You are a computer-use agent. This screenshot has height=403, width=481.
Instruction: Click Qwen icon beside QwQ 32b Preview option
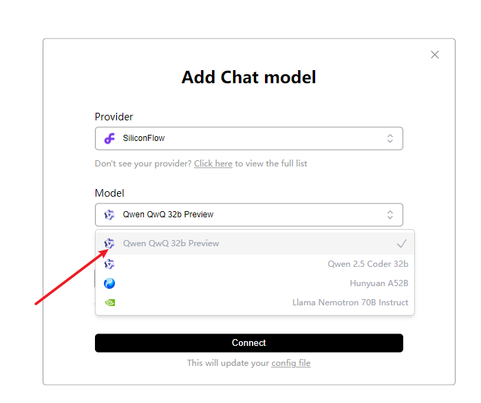tap(109, 243)
